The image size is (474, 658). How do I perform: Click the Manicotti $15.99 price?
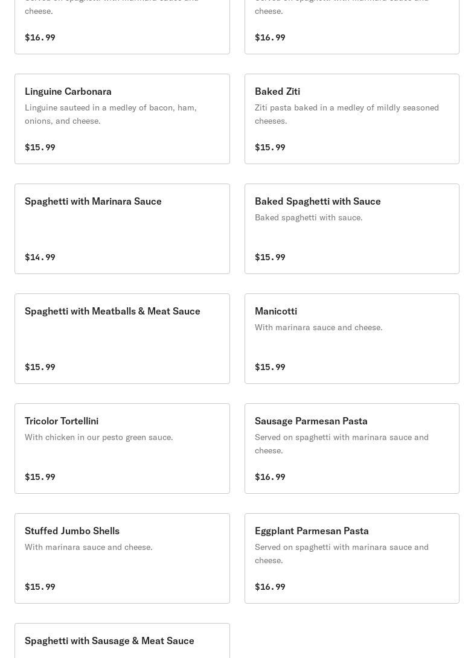(270, 367)
